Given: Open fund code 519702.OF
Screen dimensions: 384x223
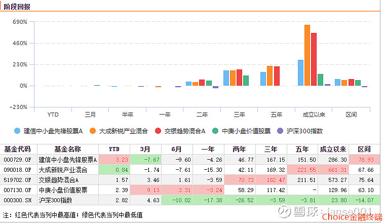Looking at the screenshot, I should click(17, 180).
